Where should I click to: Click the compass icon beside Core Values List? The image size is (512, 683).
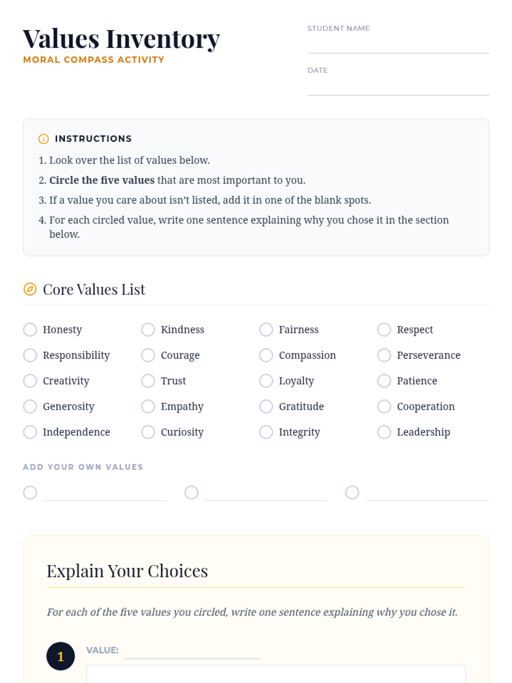pos(30,289)
